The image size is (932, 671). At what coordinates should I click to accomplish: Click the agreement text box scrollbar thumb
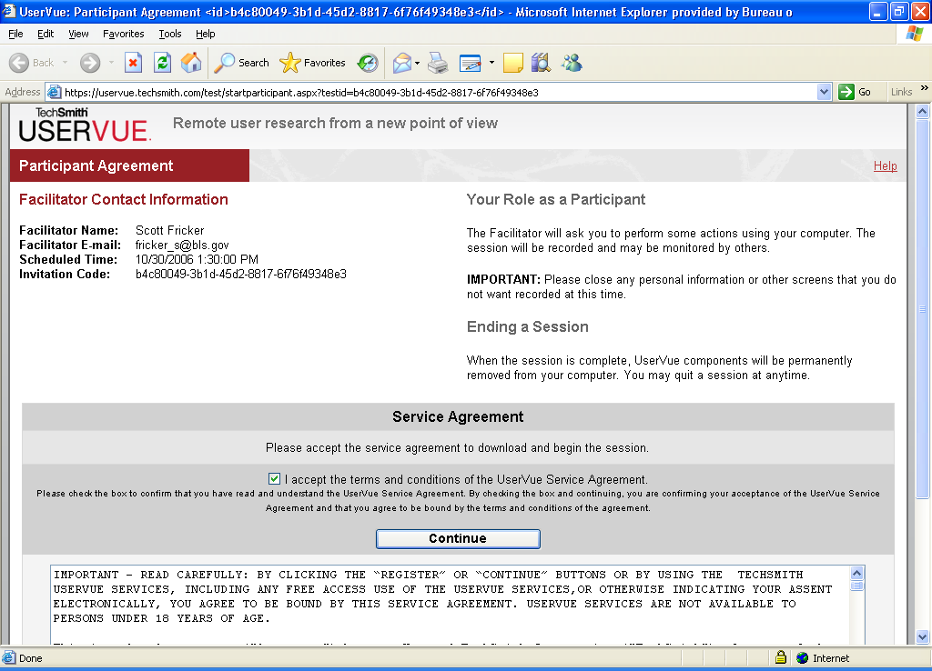(x=857, y=586)
